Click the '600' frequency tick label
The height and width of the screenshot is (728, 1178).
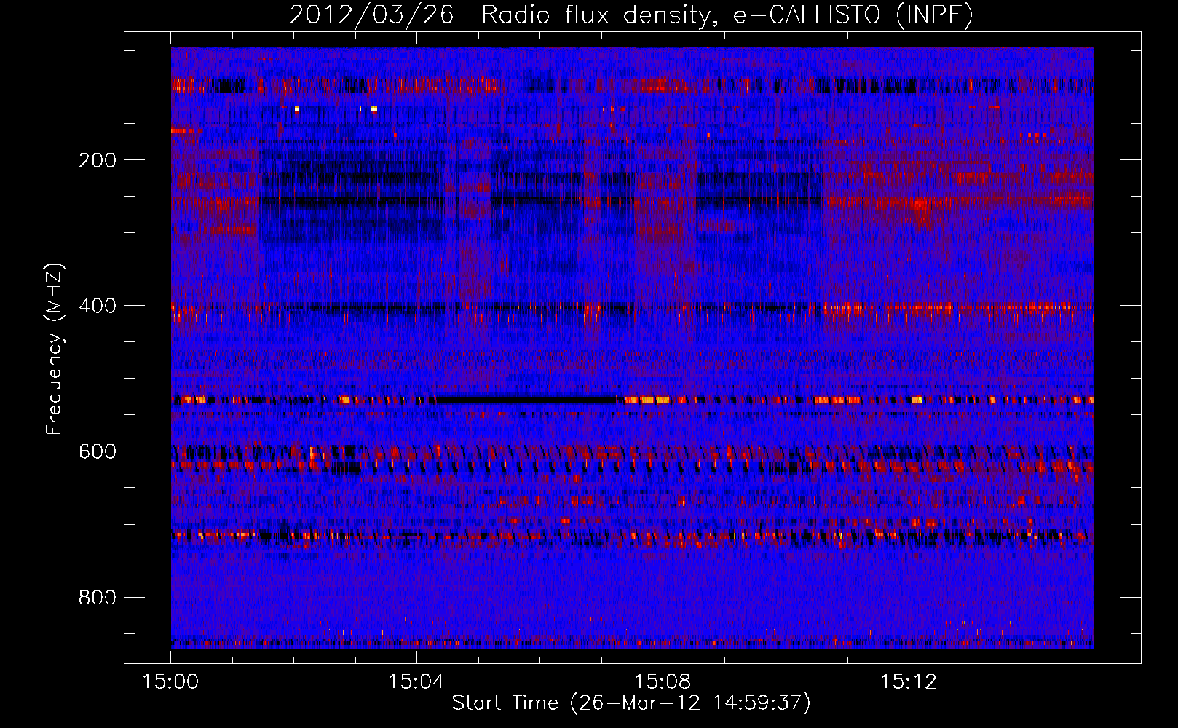coord(98,451)
